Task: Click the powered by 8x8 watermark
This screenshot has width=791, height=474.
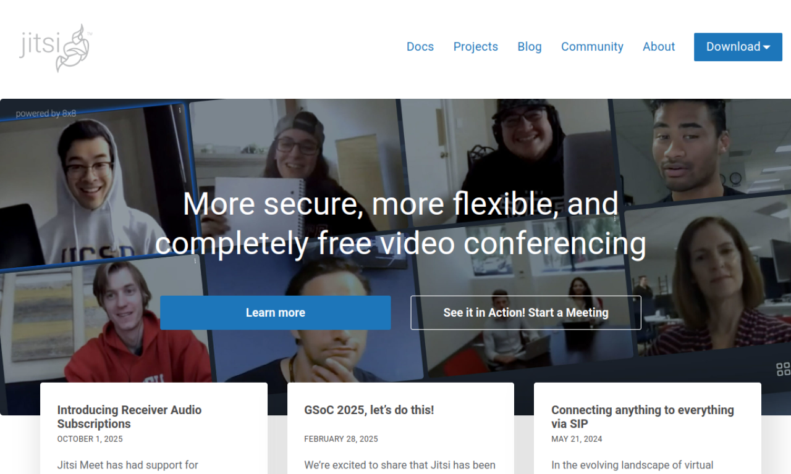Action: (46, 114)
